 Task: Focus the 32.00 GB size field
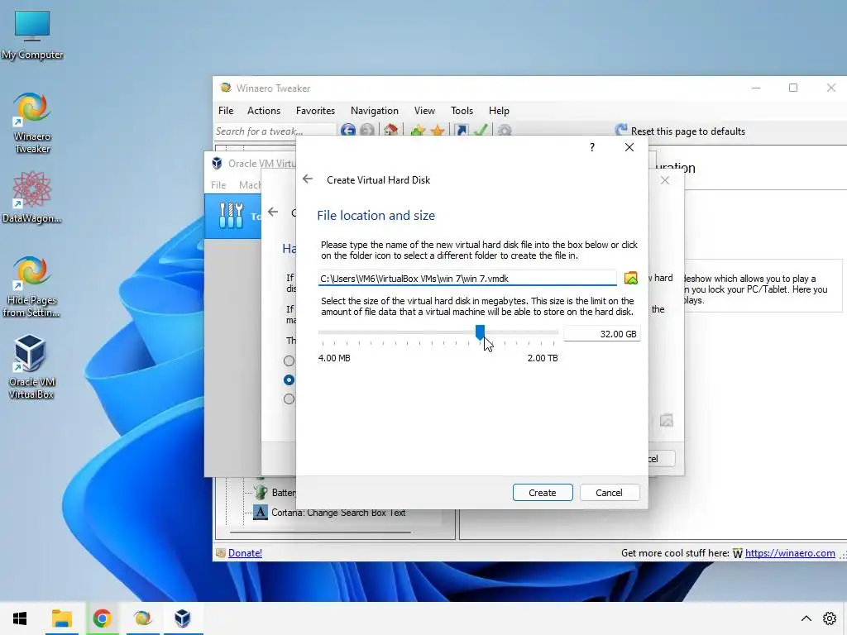click(x=602, y=334)
